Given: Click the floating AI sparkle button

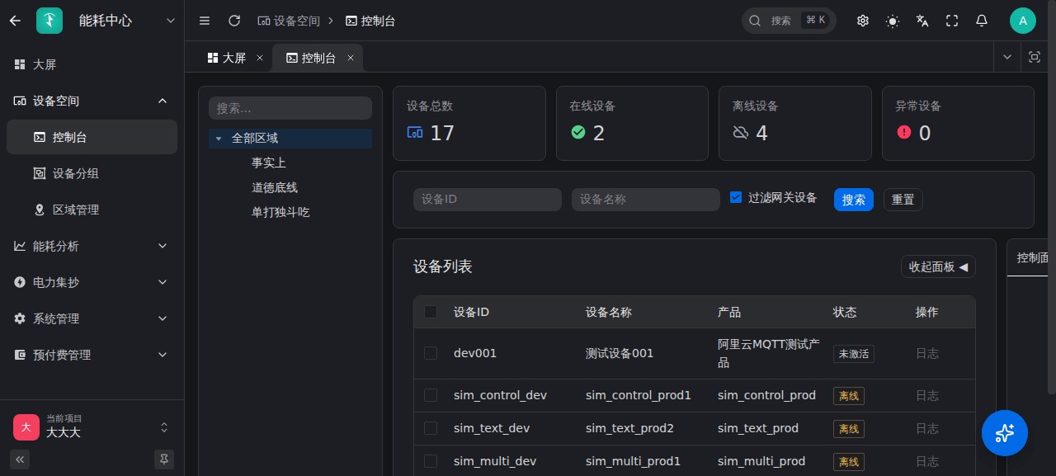Looking at the screenshot, I should click(1005, 433).
